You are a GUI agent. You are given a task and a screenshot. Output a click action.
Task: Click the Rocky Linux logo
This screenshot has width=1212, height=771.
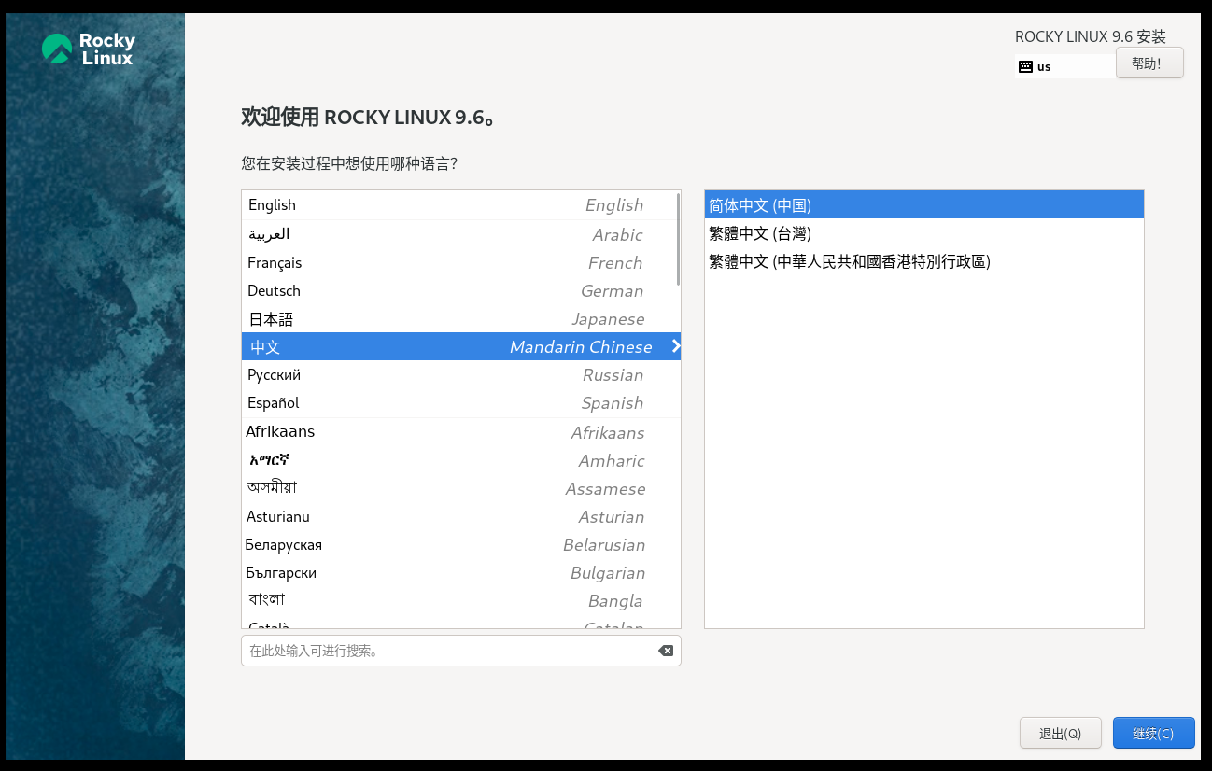point(89,49)
